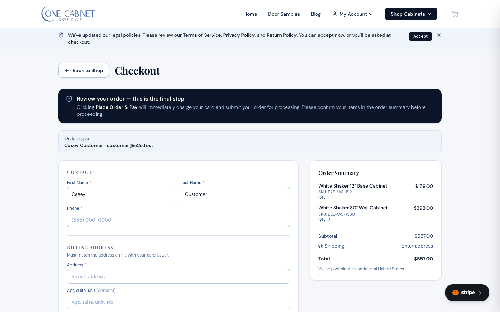
Task: Click the Street address field
Action: (x=178, y=276)
